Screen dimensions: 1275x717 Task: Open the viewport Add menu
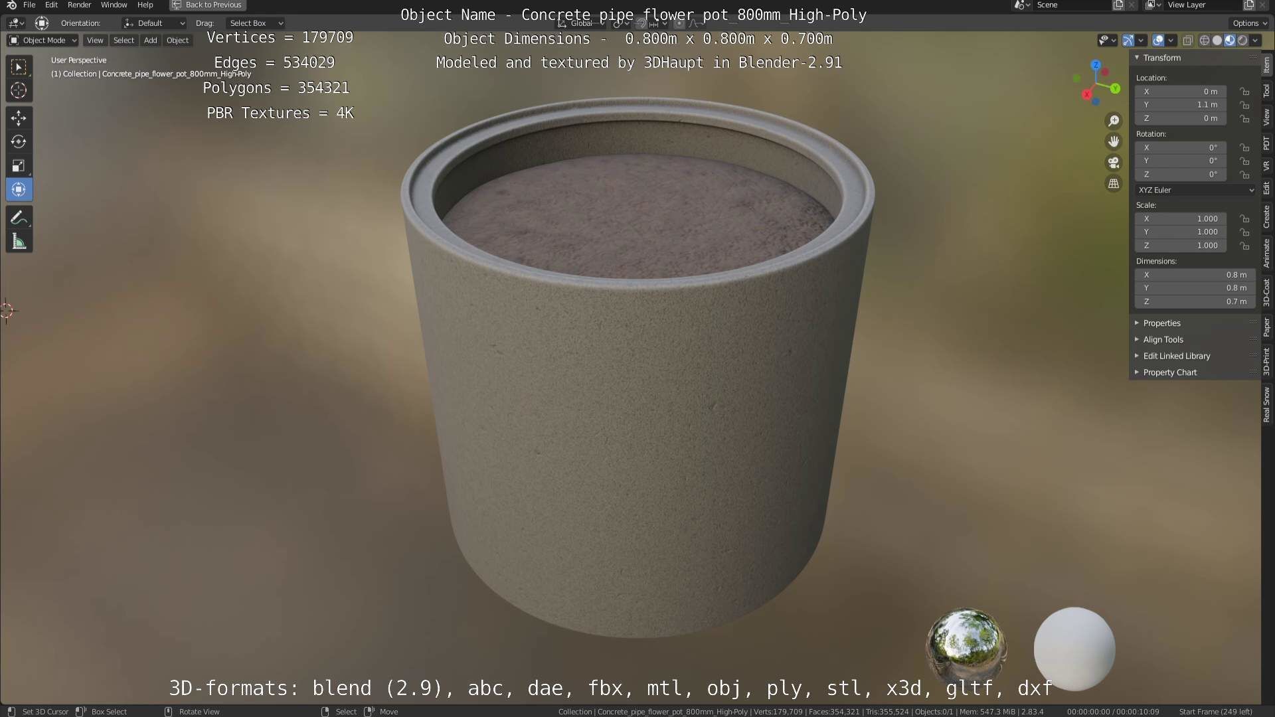[x=151, y=40]
